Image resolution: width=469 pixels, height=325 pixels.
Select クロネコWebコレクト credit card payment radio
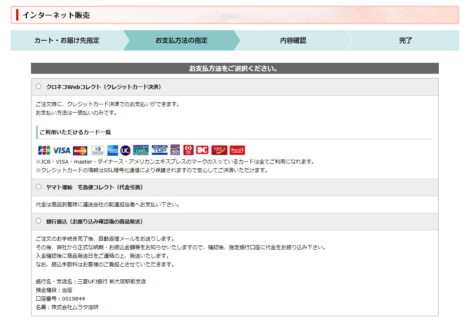point(39,86)
